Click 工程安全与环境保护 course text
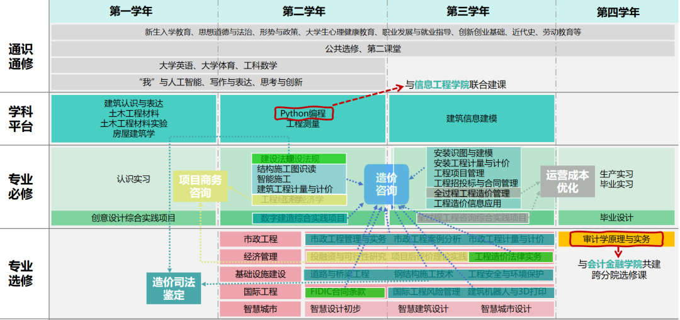Viewport: 680px width, 320px height. pyautogui.click(x=506, y=274)
